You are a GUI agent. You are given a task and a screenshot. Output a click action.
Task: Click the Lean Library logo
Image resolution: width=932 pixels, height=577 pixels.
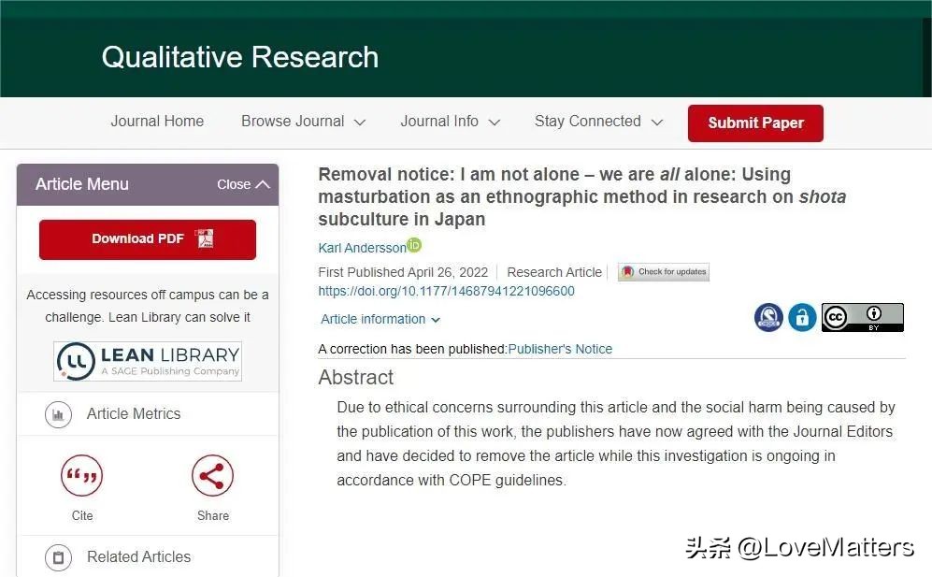tap(148, 361)
